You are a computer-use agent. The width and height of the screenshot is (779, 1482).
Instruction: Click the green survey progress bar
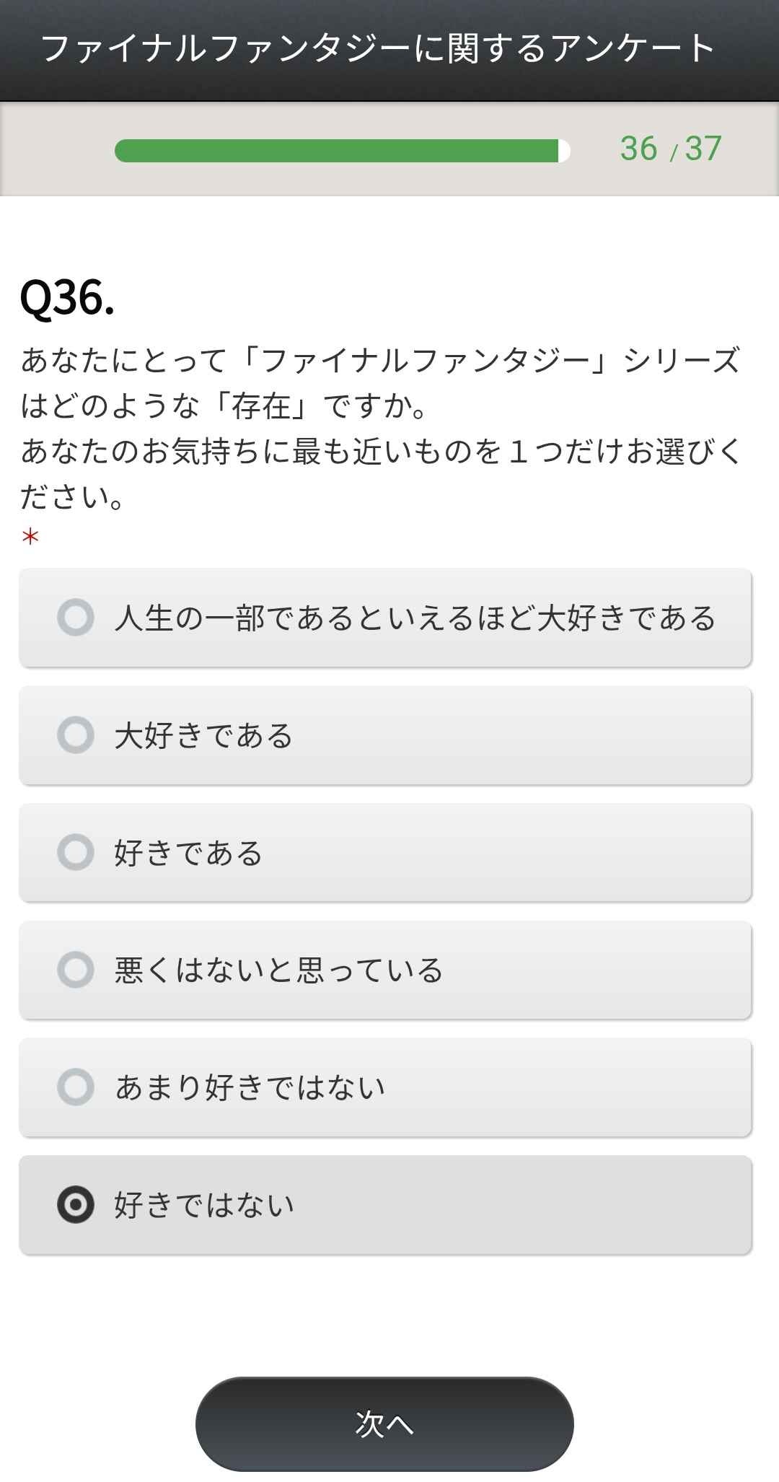point(336,151)
